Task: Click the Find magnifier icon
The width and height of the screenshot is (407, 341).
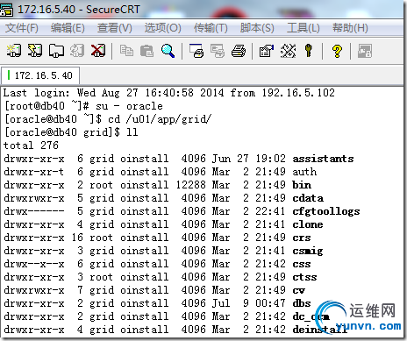Action: [x=168, y=51]
